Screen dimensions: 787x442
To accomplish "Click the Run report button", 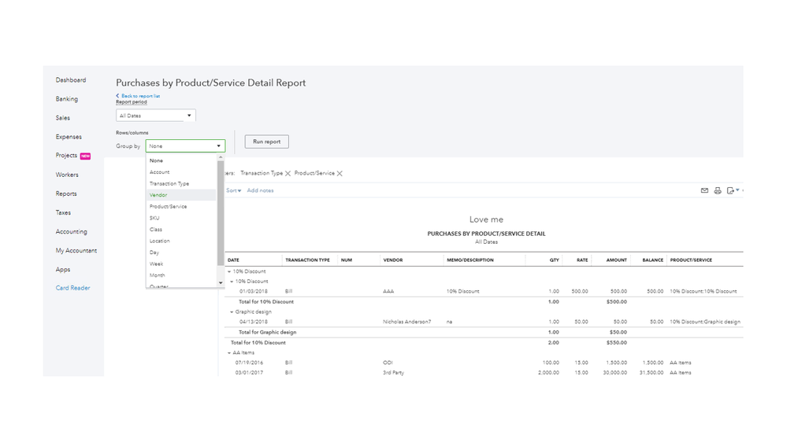I will 266,142.
